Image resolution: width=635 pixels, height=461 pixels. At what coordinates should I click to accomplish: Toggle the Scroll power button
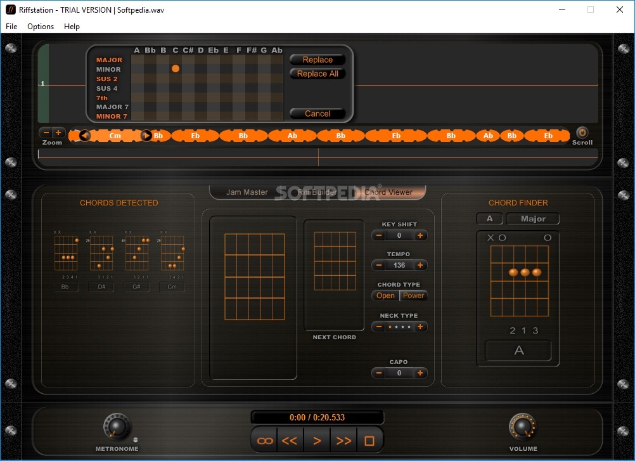tap(582, 133)
